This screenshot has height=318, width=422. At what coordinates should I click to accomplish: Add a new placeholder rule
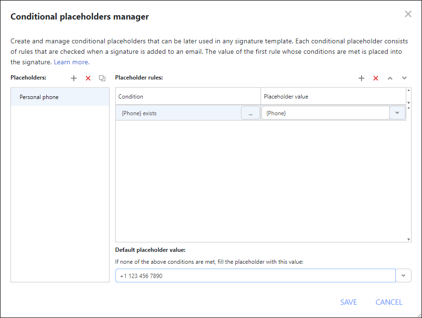click(362, 78)
